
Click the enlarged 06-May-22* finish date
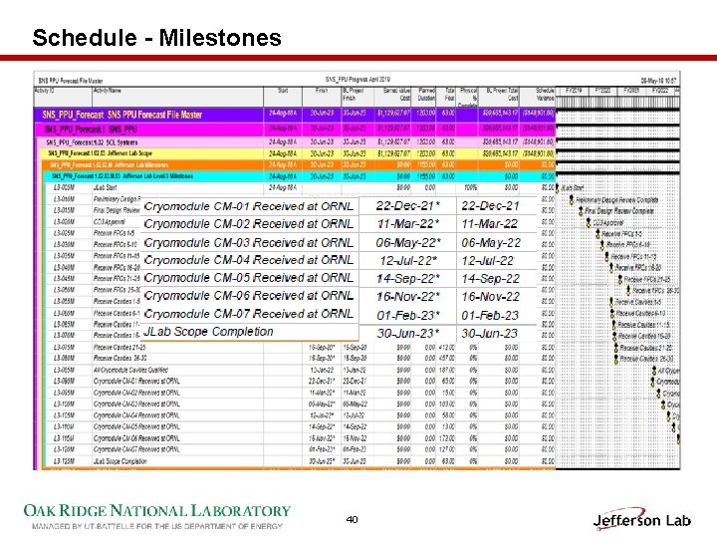click(x=408, y=242)
